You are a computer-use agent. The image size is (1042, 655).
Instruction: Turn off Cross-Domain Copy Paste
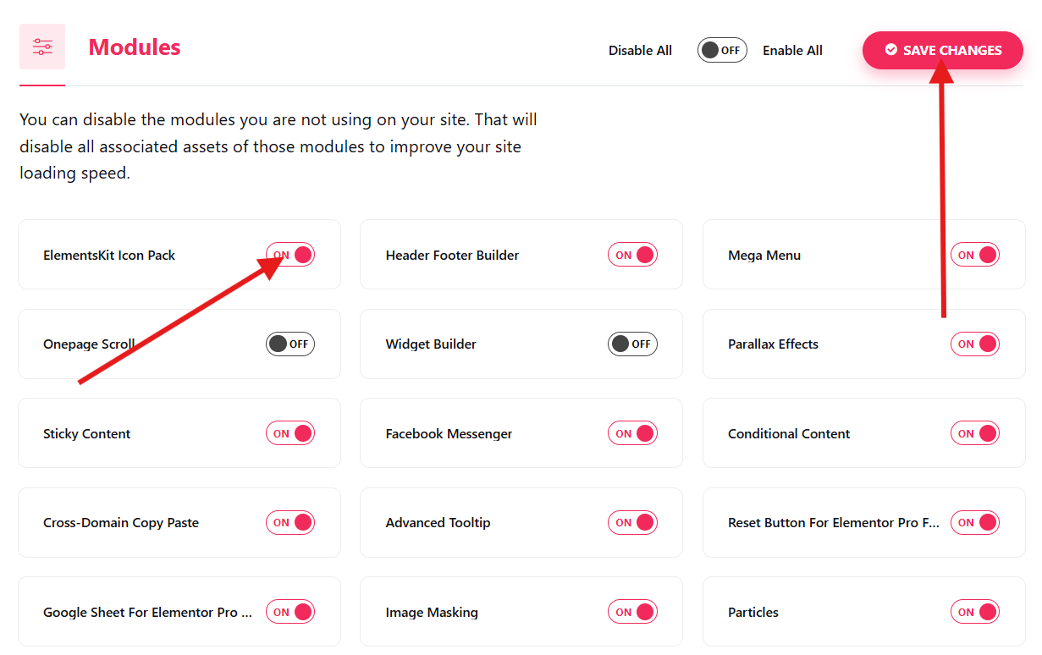click(290, 522)
